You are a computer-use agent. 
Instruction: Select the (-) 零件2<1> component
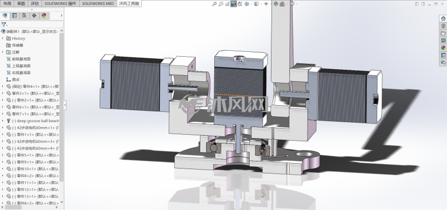click(33, 100)
